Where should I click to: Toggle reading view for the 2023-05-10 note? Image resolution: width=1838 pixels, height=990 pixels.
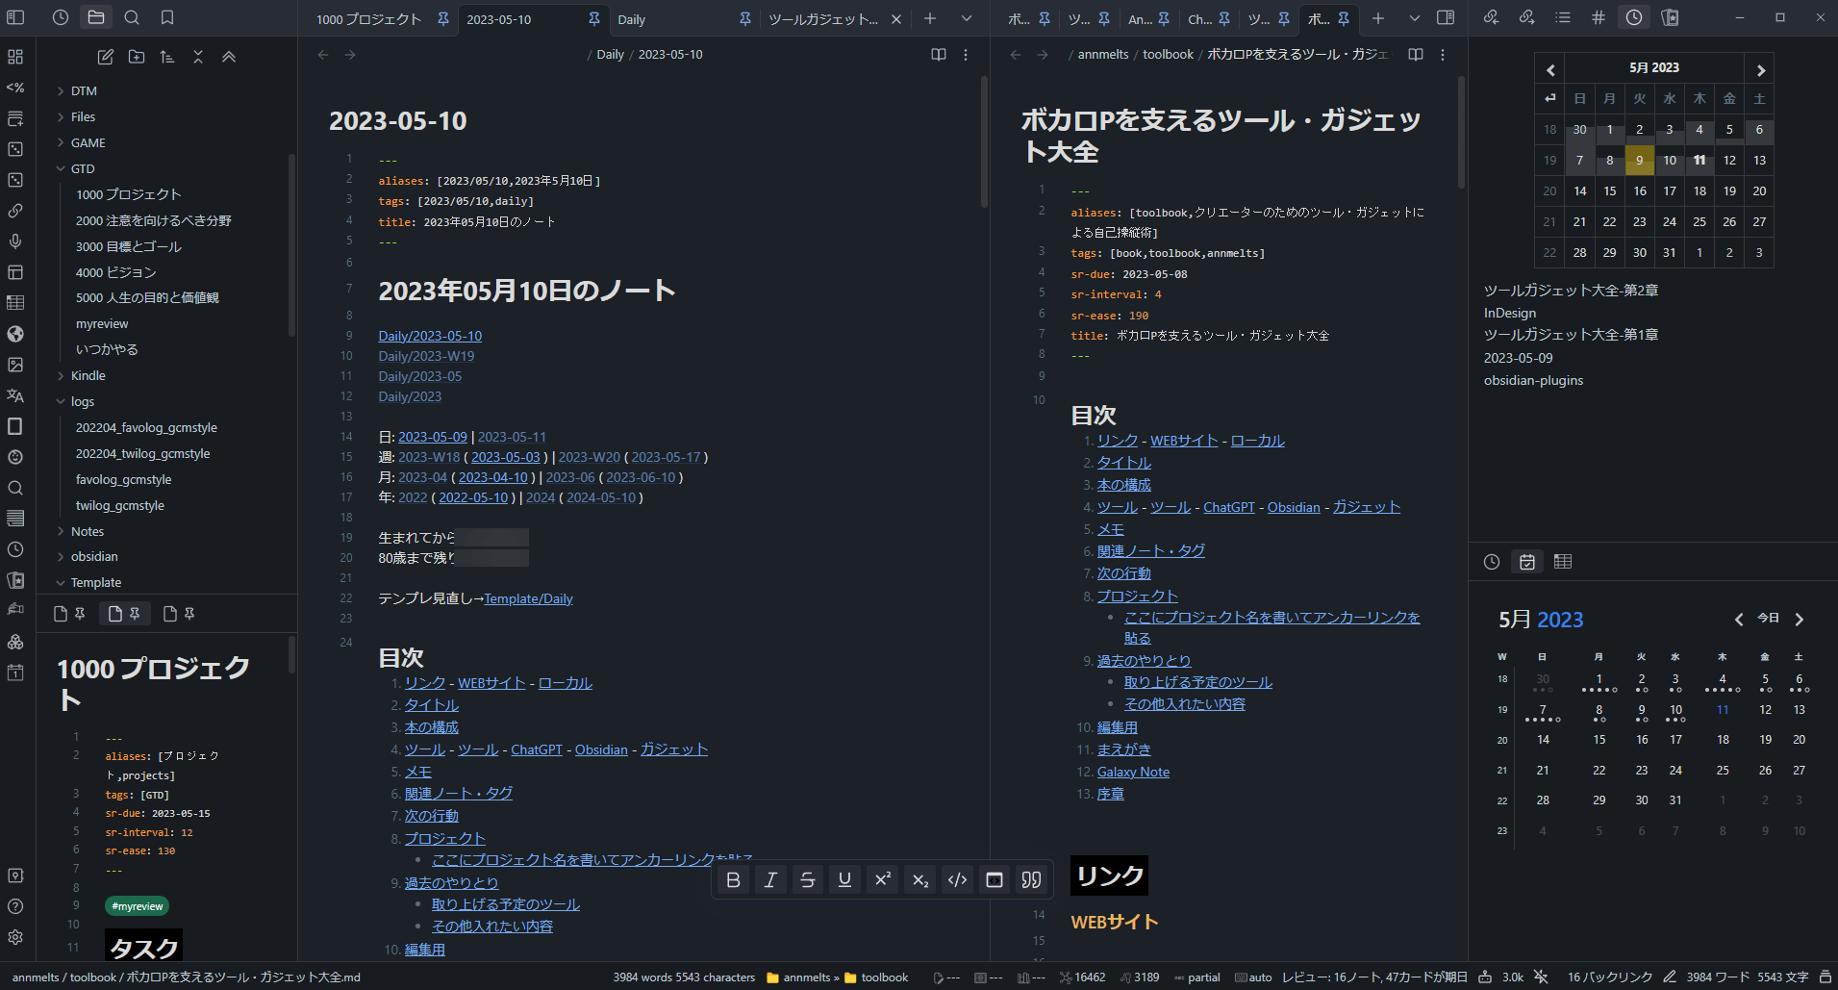(x=938, y=55)
